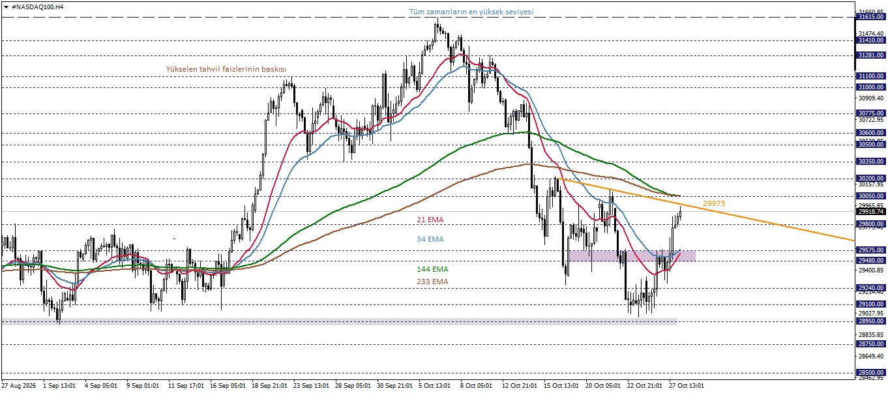888x393 pixels.
Task: Click the 29575.00 price level tag
Action: 870,250
